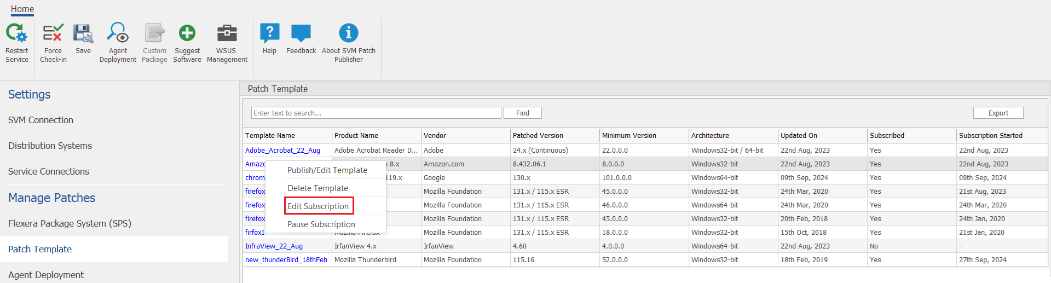Viewport: 1051px width, 283px height.
Task: Click the Suggest Software plus icon
Action: coord(187,34)
